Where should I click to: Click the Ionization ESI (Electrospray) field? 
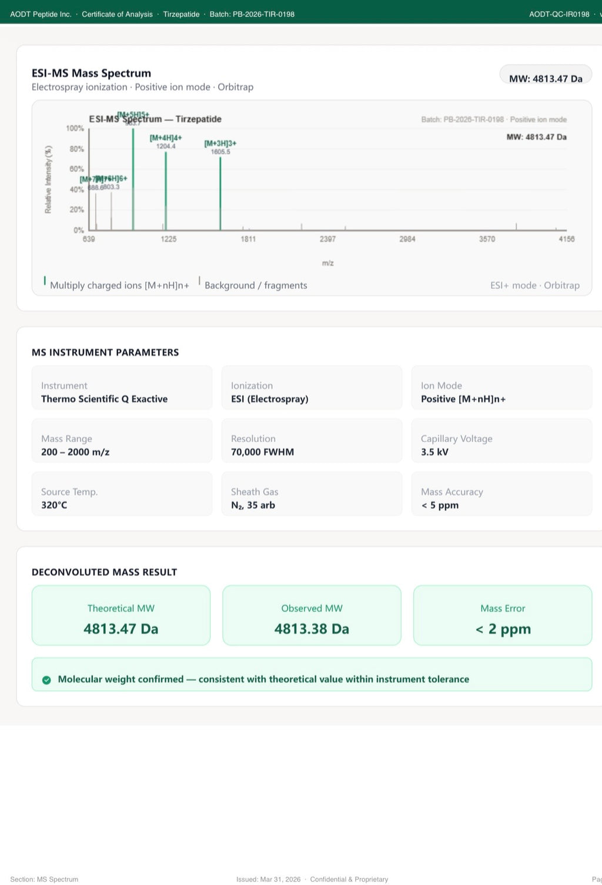312,387
